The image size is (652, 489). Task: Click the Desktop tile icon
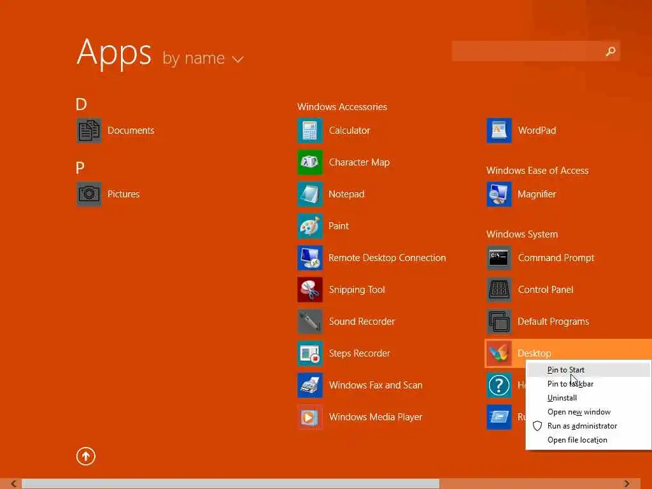(499, 353)
